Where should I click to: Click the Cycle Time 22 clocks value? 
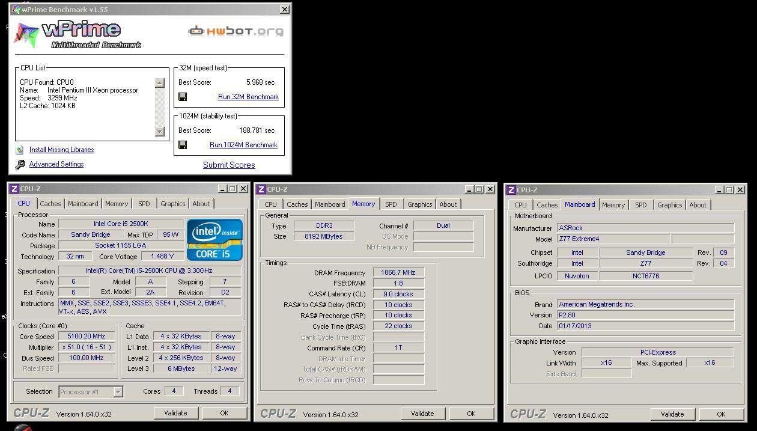pyautogui.click(x=398, y=326)
